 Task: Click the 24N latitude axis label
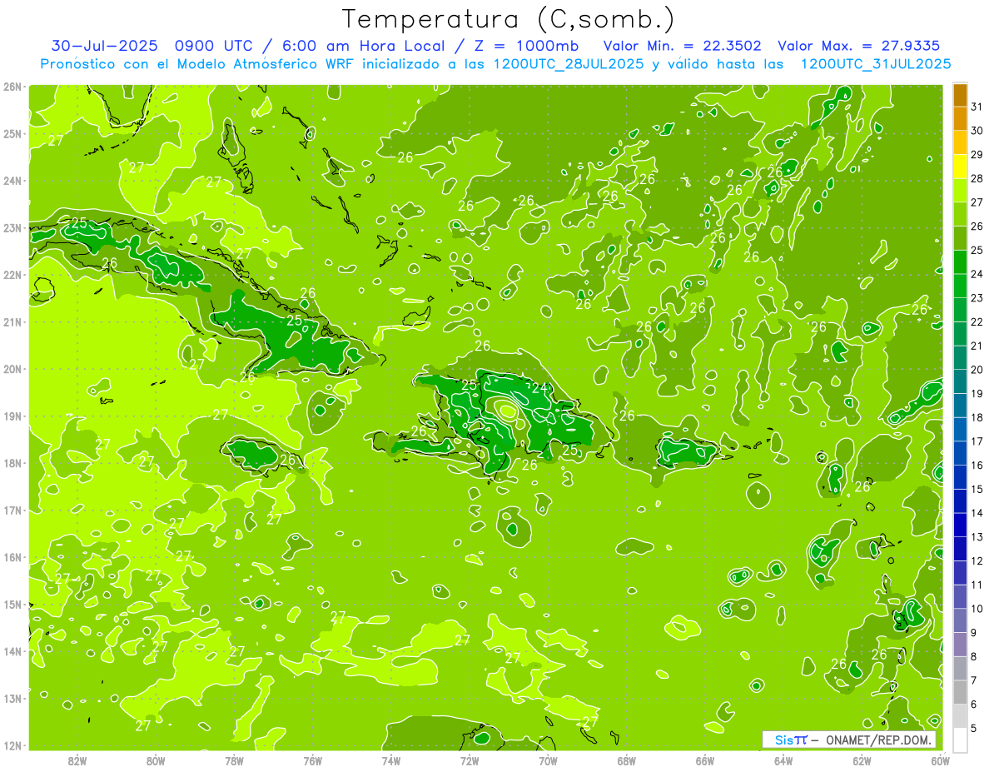[x=12, y=181]
